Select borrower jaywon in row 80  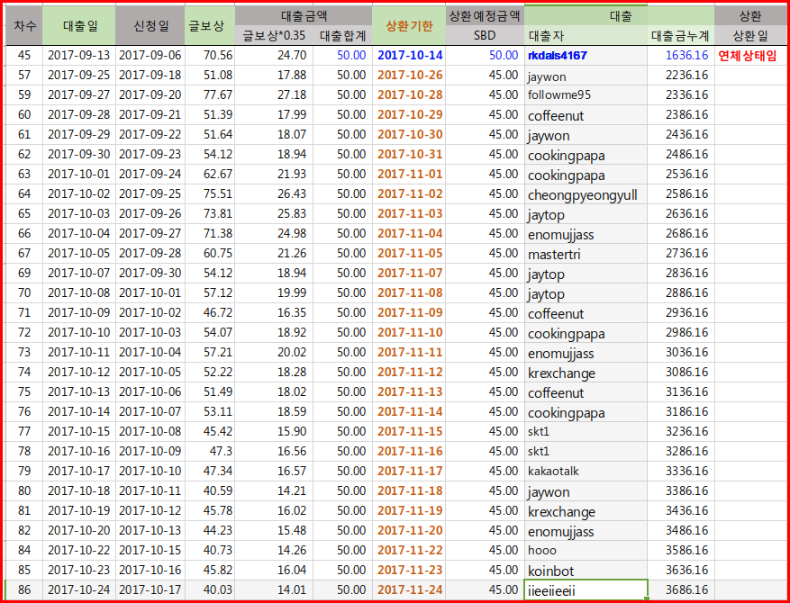pyautogui.click(x=586, y=491)
